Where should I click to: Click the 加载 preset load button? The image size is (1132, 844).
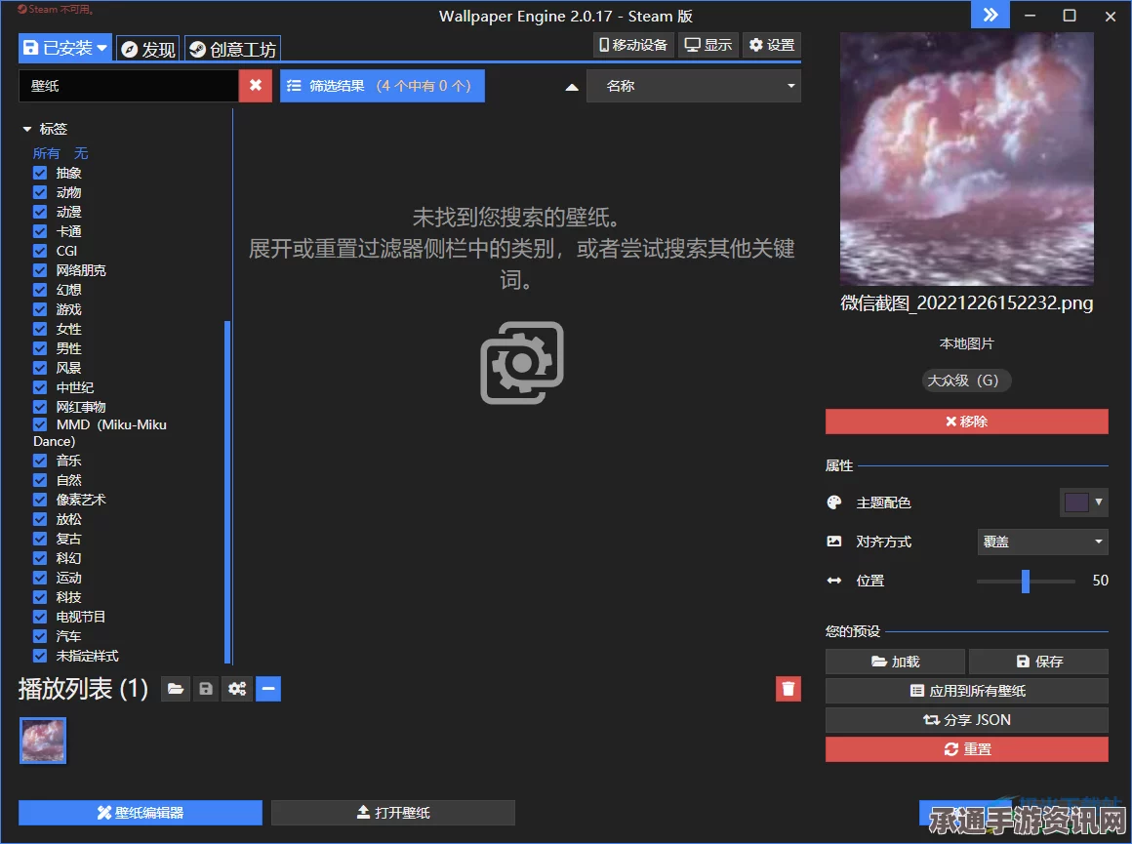pos(895,662)
